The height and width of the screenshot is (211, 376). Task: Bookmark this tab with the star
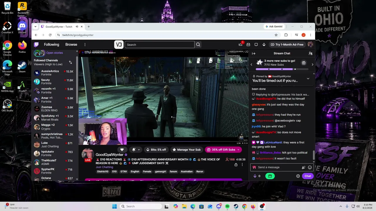coord(276,35)
